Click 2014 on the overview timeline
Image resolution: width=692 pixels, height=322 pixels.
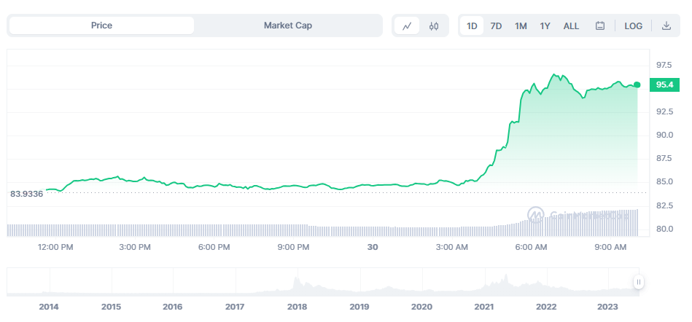pyautogui.click(x=49, y=307)
